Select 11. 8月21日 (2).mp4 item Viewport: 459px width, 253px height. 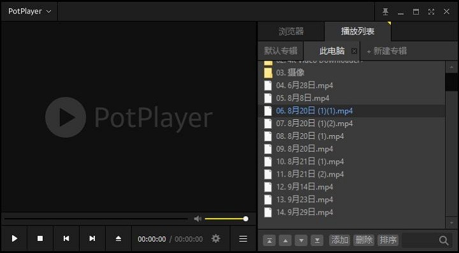tap(351, 175)
